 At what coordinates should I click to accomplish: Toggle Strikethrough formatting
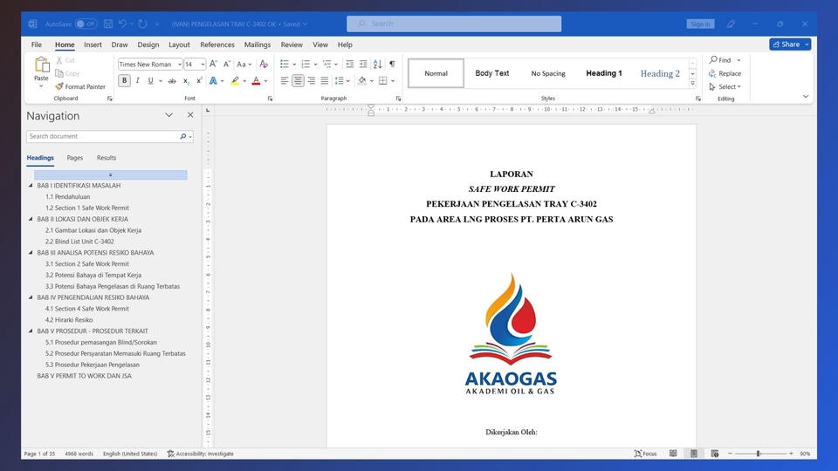pos(172,81)
